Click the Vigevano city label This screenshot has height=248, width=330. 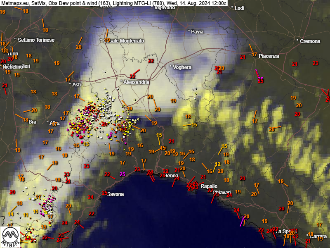(165, 7)
